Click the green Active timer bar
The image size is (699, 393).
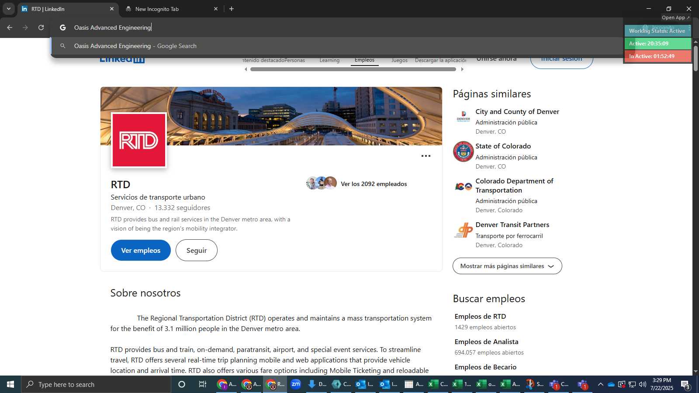click(x=657, y=43)
